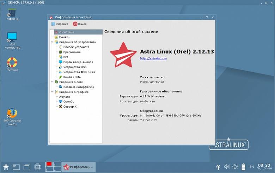Select the Прерывания chip icon entry

(61, 52)
